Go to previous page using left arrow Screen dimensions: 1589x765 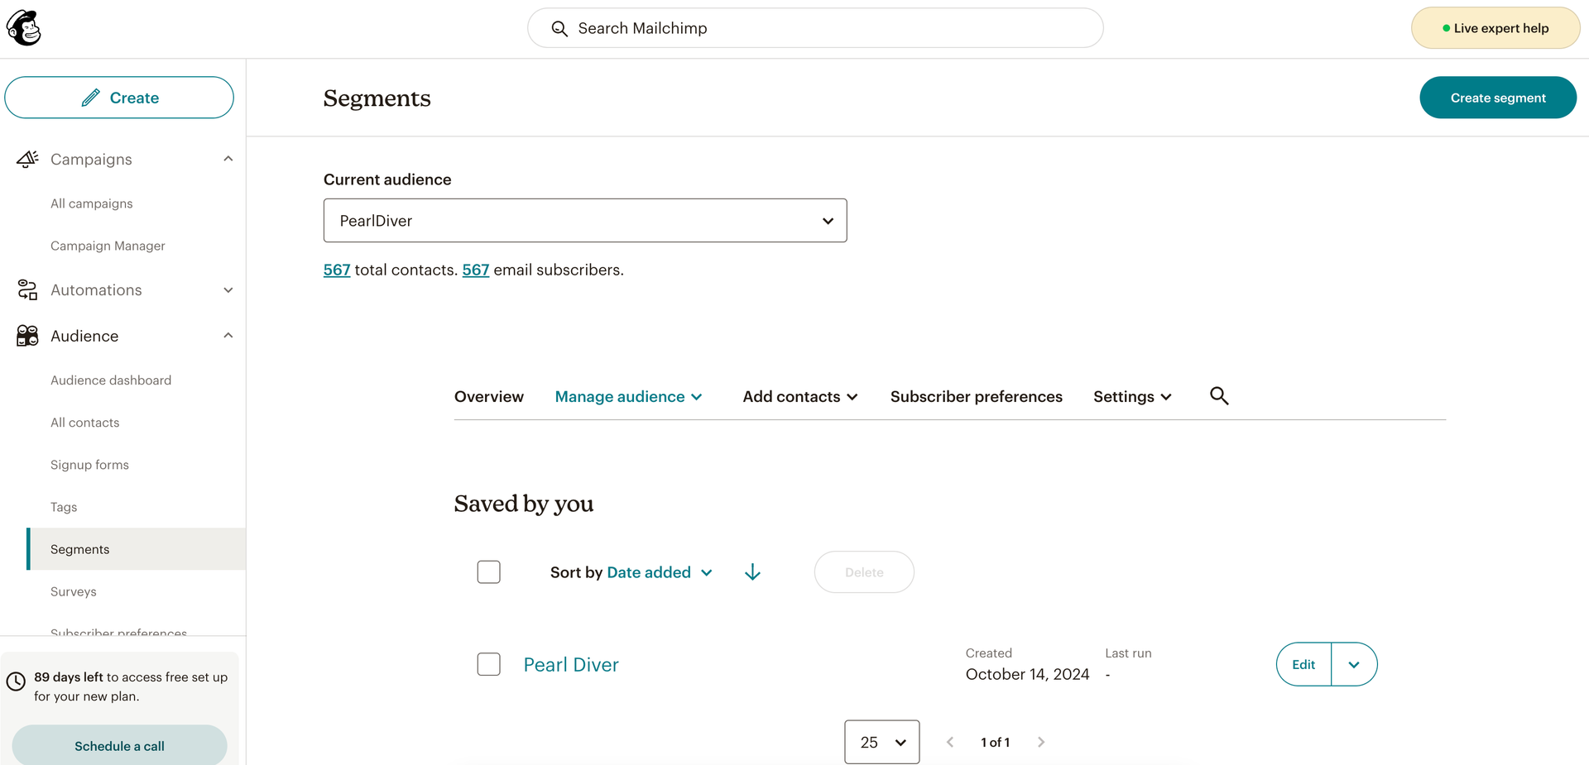coord(950,743)
